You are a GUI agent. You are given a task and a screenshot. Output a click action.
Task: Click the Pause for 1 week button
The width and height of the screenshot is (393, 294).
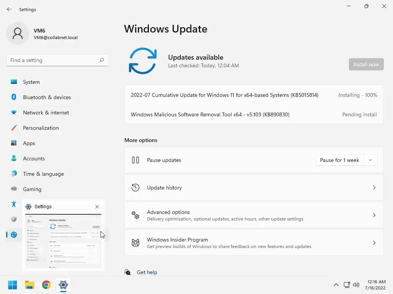point(339,160)
